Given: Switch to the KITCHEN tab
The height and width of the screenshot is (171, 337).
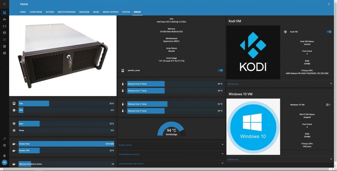Looking at the screenshot, I should pyautogui.click(x=50, y=12).
